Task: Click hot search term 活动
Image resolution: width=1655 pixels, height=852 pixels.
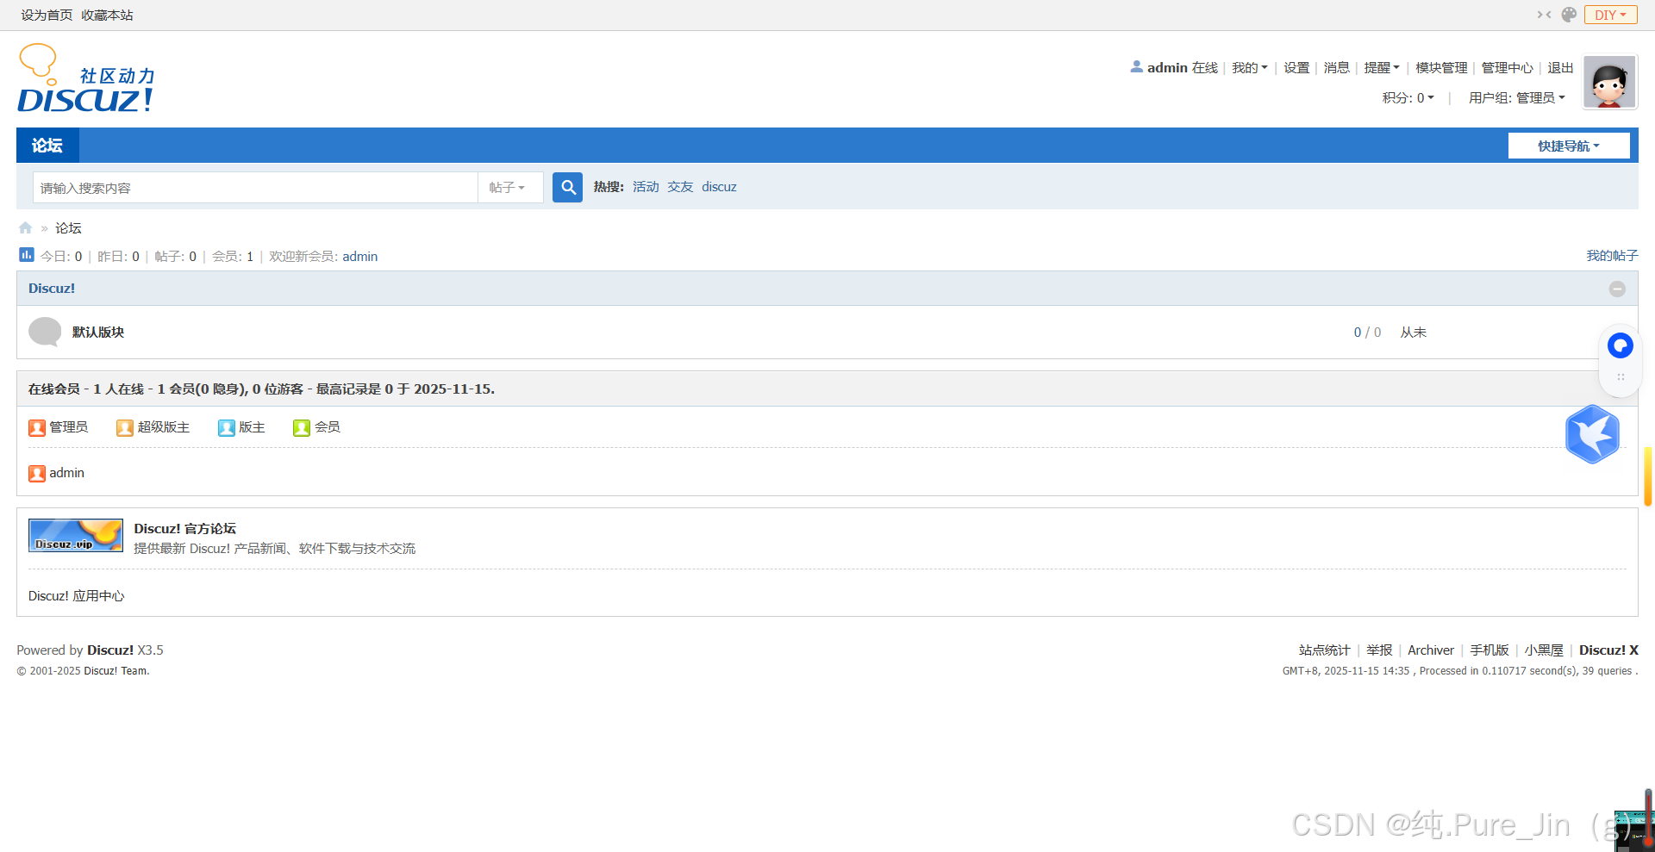Action: [646, 187]
